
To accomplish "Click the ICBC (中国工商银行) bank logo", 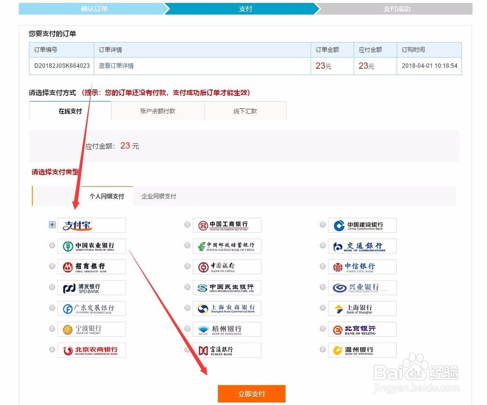I will (x=226, y=225).
